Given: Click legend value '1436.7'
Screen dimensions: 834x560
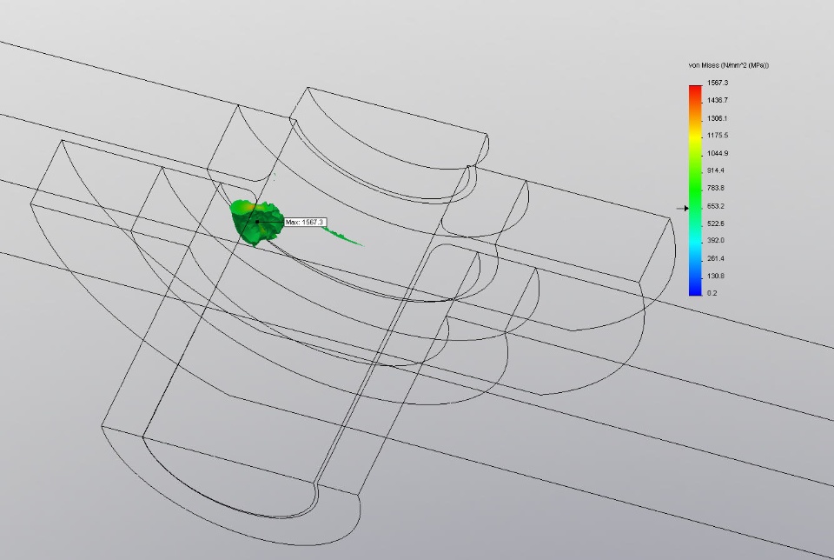Looking at the screenshot, I should 718,100.
